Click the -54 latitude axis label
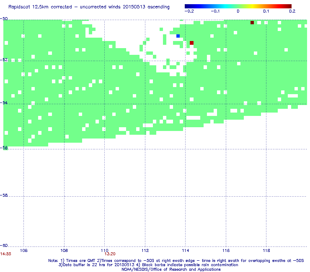Image resolution: width=310 pixels, height=272 pixels. tap(4, 103)
